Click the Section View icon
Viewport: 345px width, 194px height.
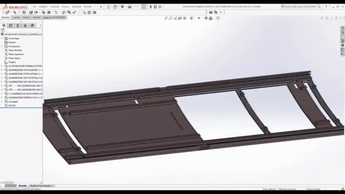[180, 18]
